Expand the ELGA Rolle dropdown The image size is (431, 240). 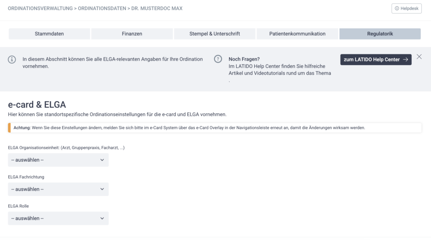pyautogui.click(x=58, y=218)
